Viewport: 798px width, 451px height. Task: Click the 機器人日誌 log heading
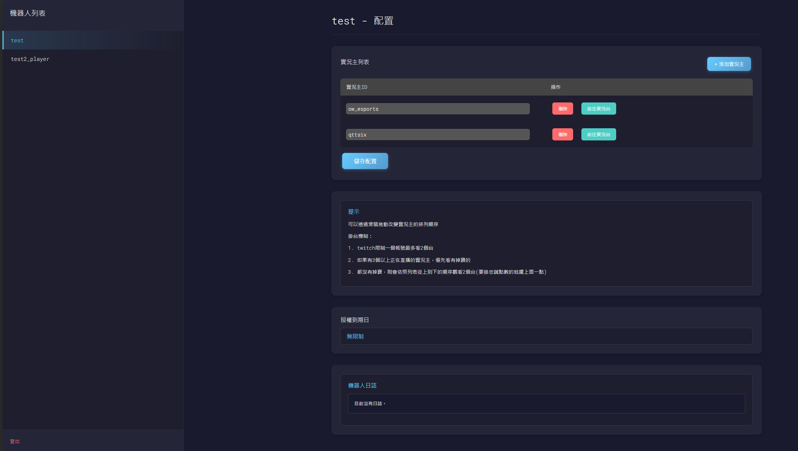(x=362, y=385)
